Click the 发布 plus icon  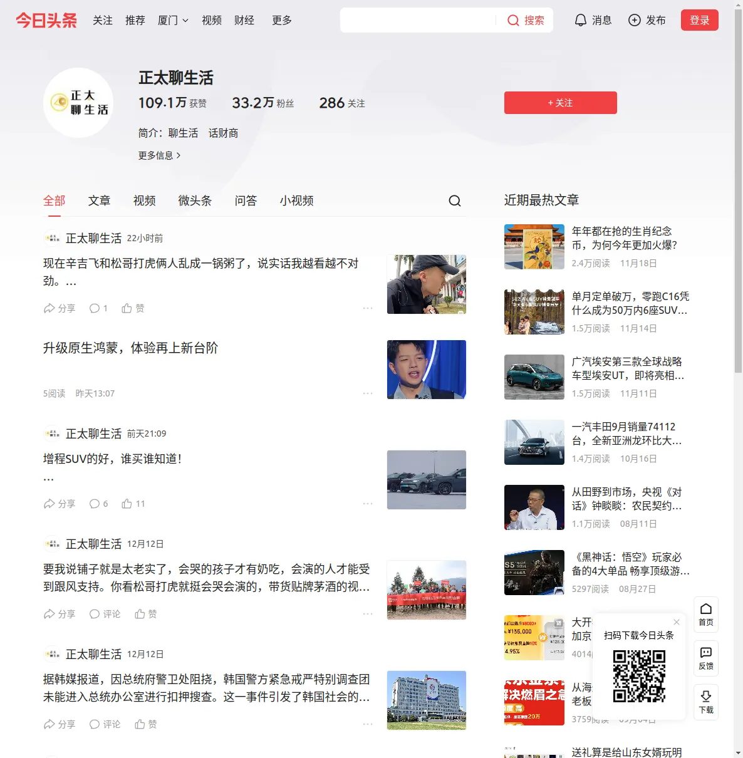click(635, 20)
